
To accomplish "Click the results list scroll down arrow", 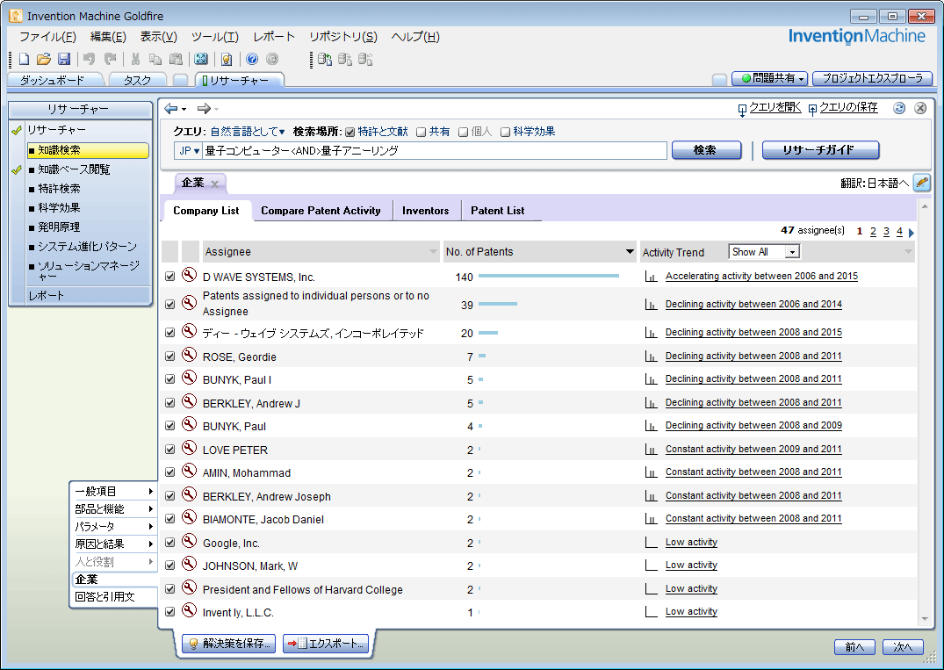I will coord(925,619).
